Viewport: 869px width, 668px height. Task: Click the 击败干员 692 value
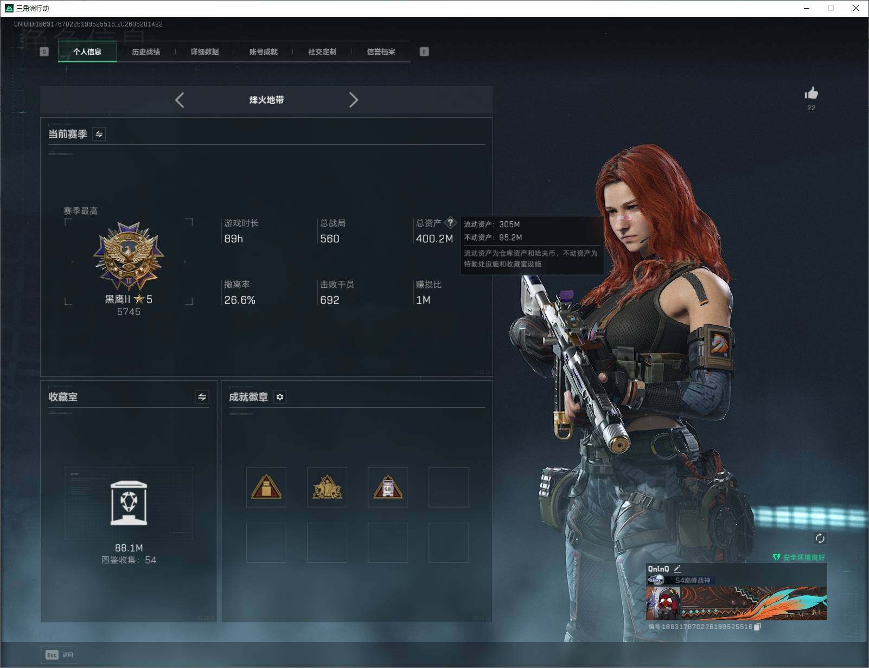(x=329, y=300)
